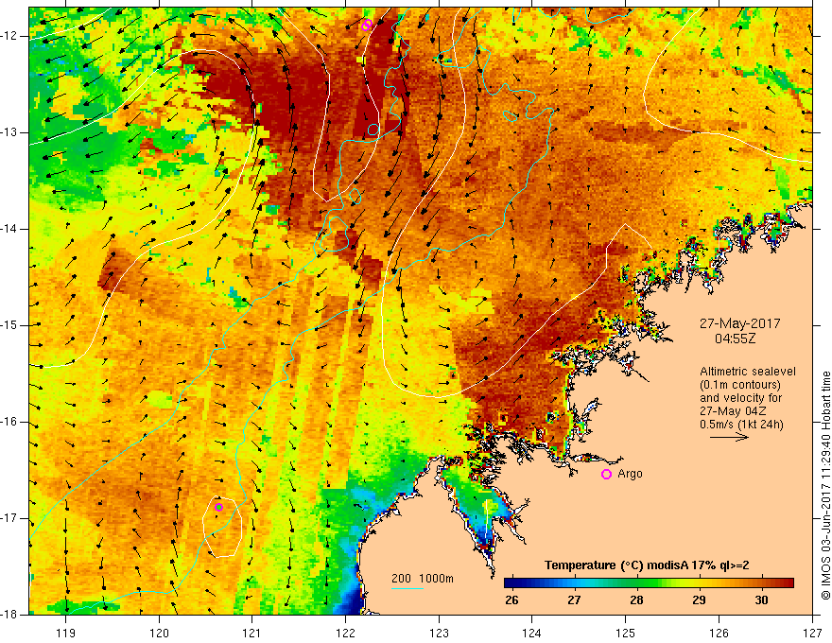Click the latitude label '-14'
This screenshot has width=832, height=643.
coord(10,229)
